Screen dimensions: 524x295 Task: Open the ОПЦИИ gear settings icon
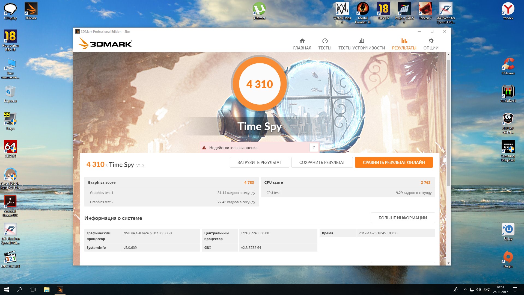click(x=431, y=44)
